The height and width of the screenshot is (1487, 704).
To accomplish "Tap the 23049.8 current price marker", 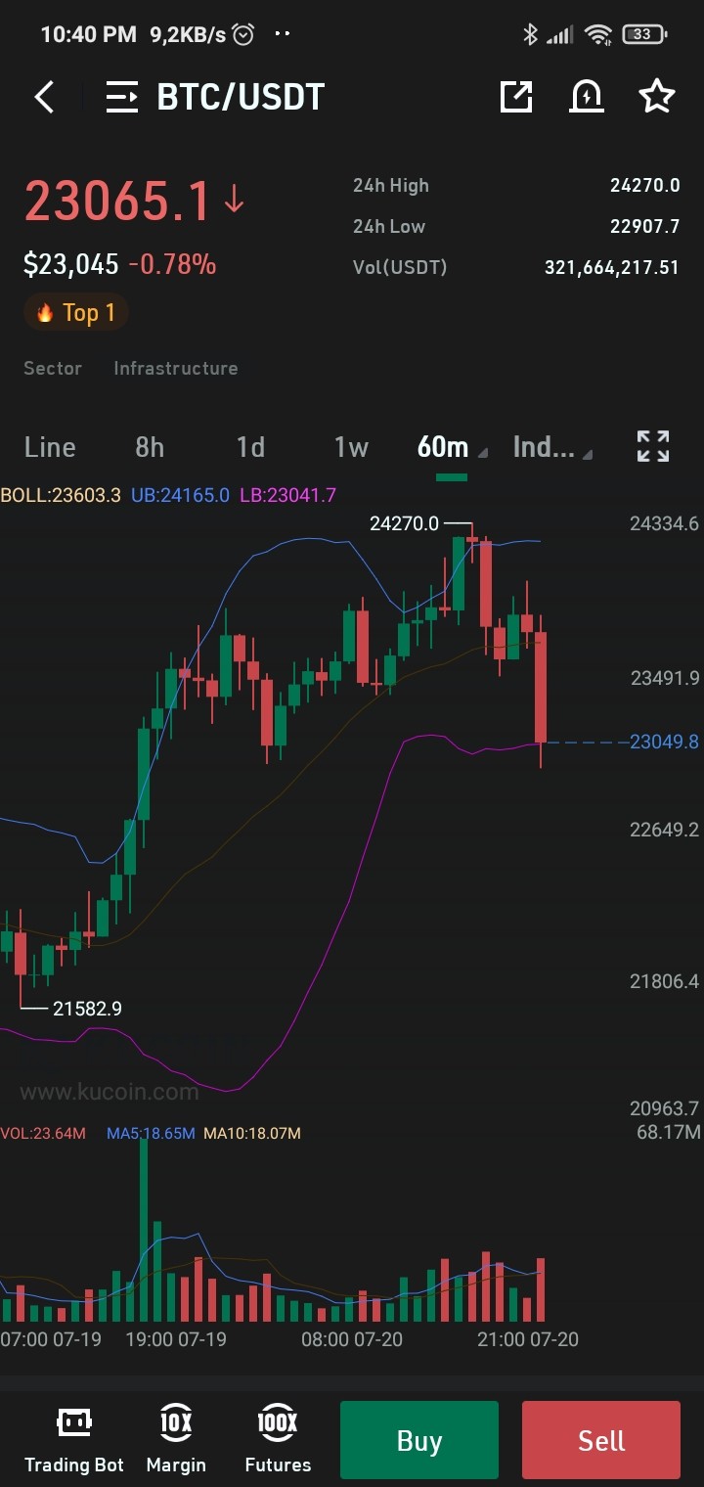I will (665, 742).
